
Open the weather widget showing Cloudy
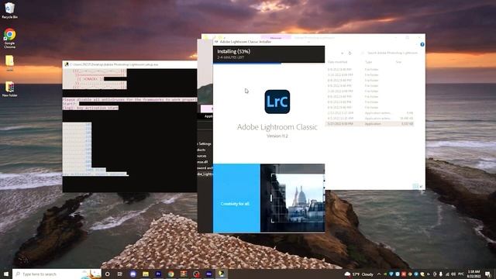pyautogui.click(x=359, y=274)
